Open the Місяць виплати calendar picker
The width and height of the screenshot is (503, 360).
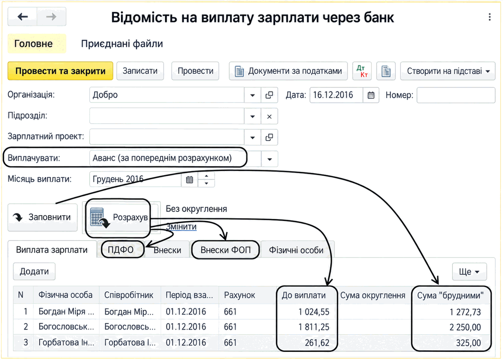[x=190, y=180]
